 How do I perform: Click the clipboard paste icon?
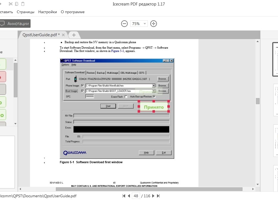[x=23, y=4]
